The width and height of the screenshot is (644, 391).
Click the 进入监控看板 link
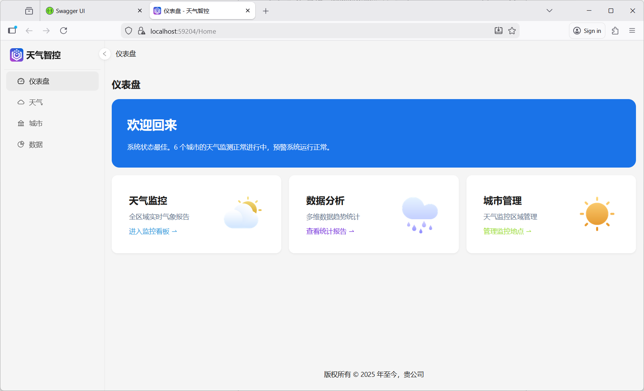point(153,231)
